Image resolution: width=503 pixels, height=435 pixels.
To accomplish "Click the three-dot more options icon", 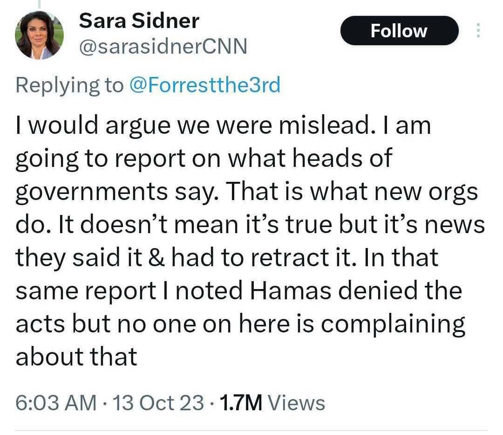I will (477, 31).
